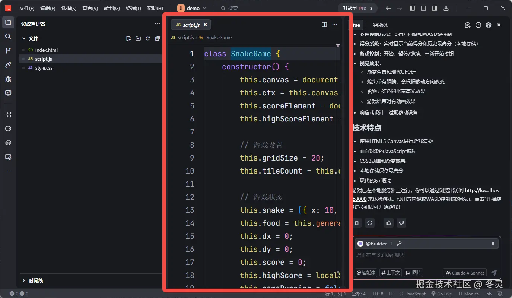Close the script.js tab

pyautogui.click(x=205, y=25)
